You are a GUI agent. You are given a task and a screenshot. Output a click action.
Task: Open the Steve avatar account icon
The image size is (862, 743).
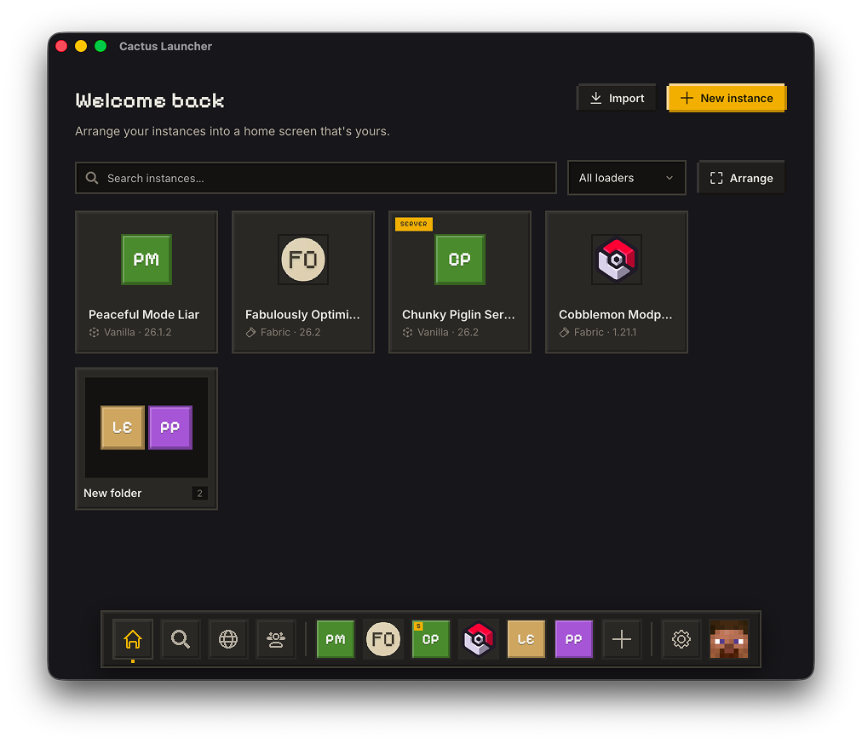[x=729, y=638]
